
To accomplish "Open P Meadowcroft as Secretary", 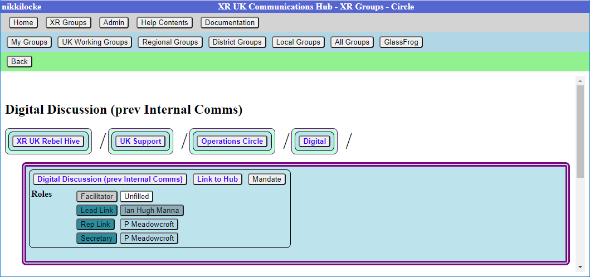I will [x=149, y=238].
